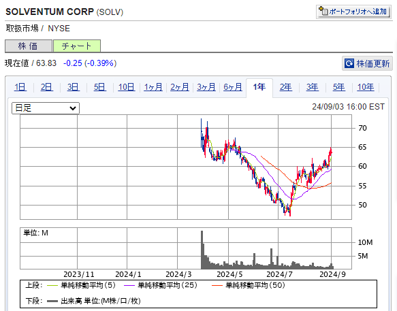Click the 2023/11 date axis label
The width and height of the screenshot is (397, 311).
pyautogui.click(x=79, y=274)
